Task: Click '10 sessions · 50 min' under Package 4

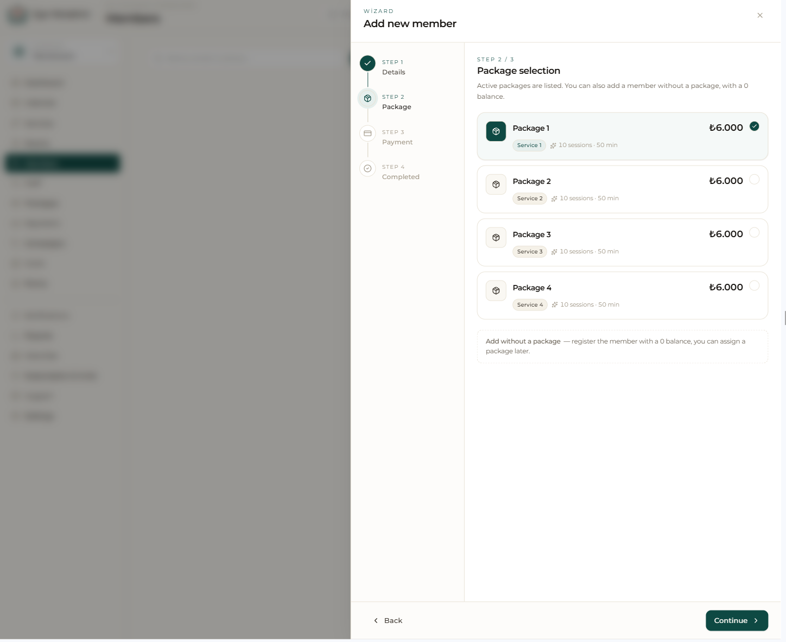Action: tap(589, 305)
